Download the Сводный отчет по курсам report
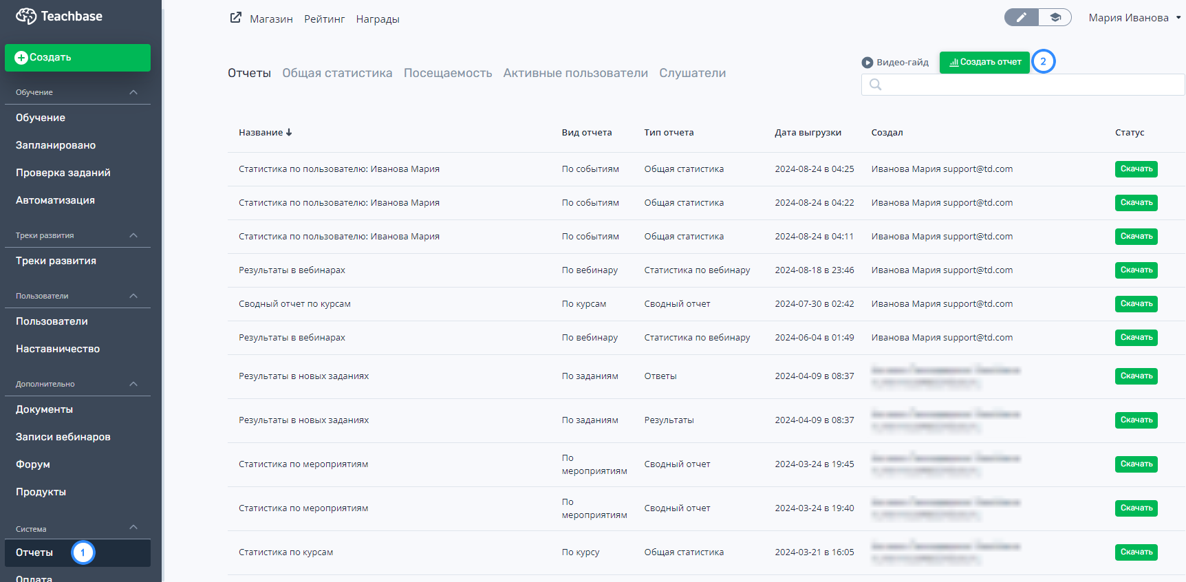 click(1136, 304)
